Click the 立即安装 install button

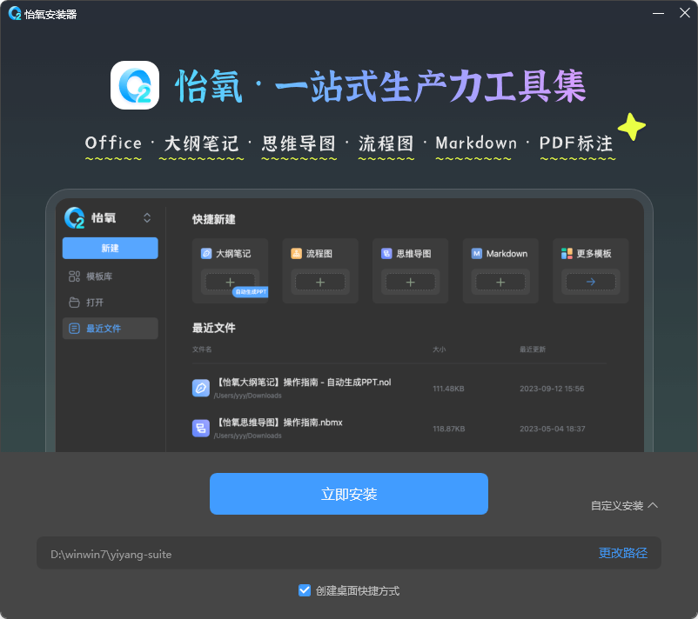(x=348, y=493)
